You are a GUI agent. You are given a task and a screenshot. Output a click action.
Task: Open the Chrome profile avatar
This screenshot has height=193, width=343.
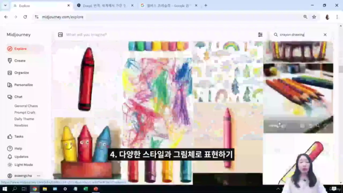pyautogui.click(x=327, y=17)
